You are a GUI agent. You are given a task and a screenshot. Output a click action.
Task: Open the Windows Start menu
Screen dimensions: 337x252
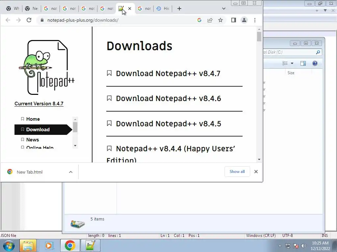point(9,245)
